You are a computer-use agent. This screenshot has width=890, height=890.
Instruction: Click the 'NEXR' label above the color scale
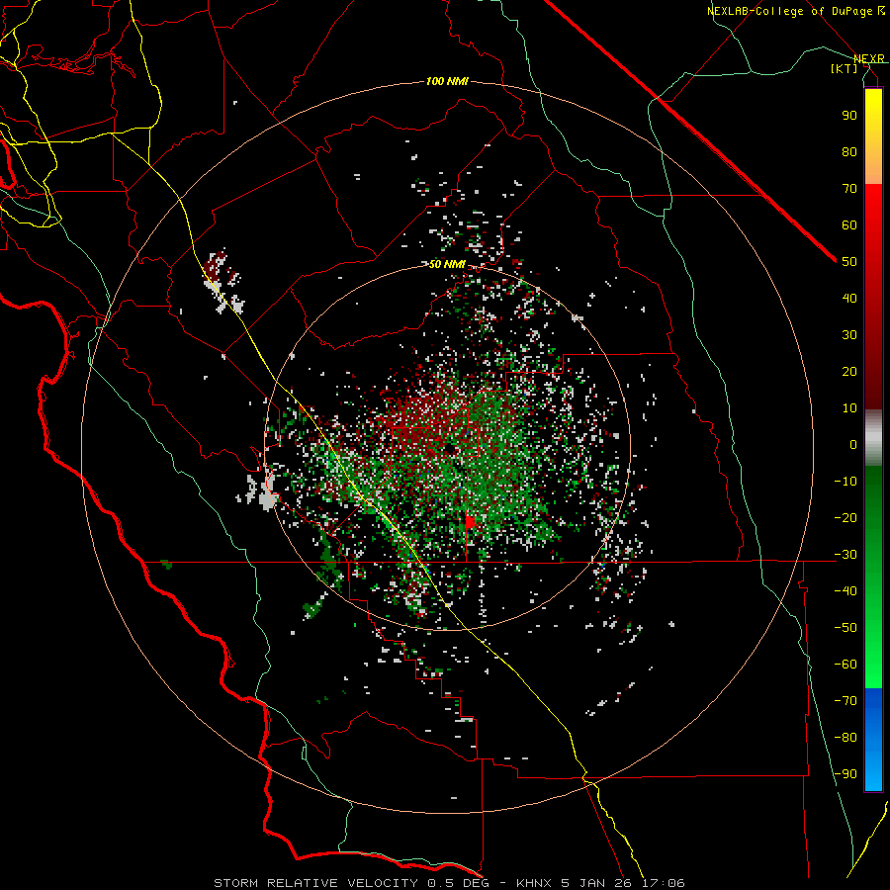869,58
